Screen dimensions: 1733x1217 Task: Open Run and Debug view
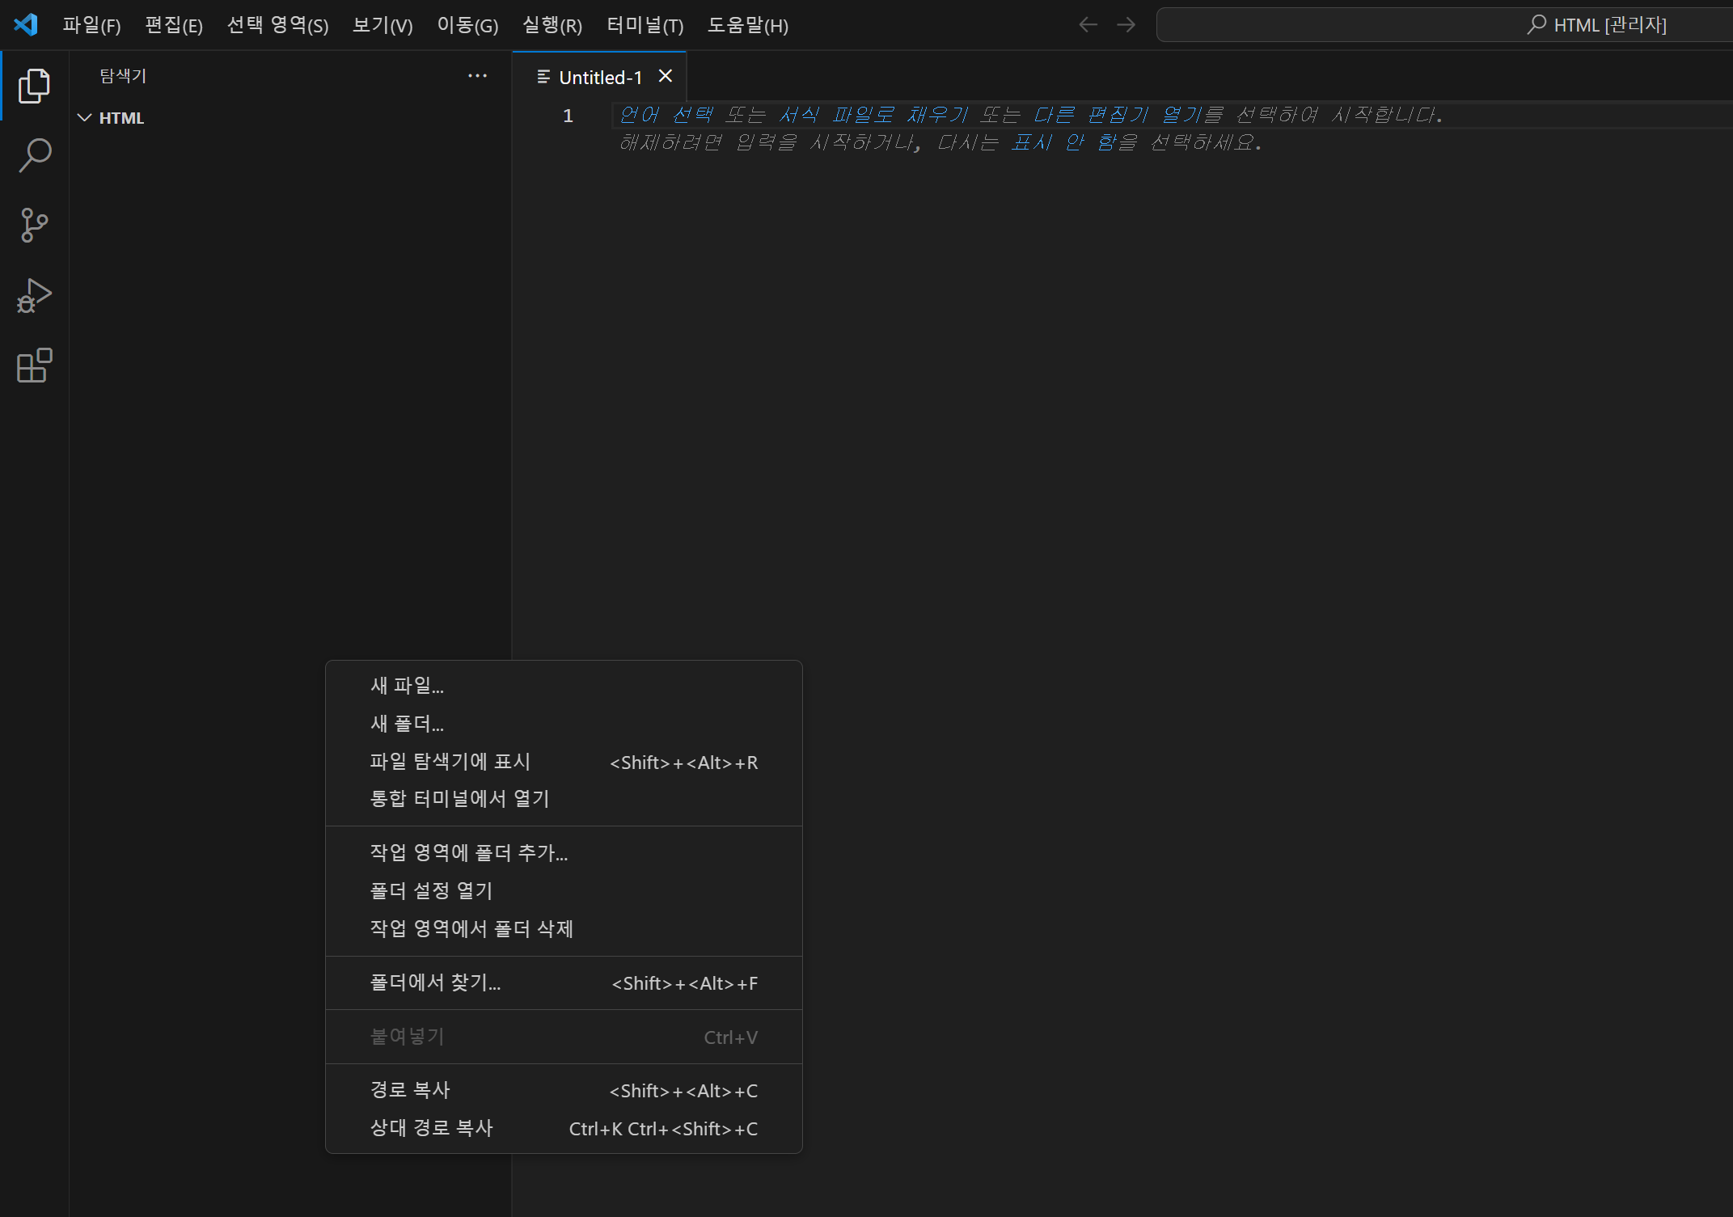click(x=34, y=295)
